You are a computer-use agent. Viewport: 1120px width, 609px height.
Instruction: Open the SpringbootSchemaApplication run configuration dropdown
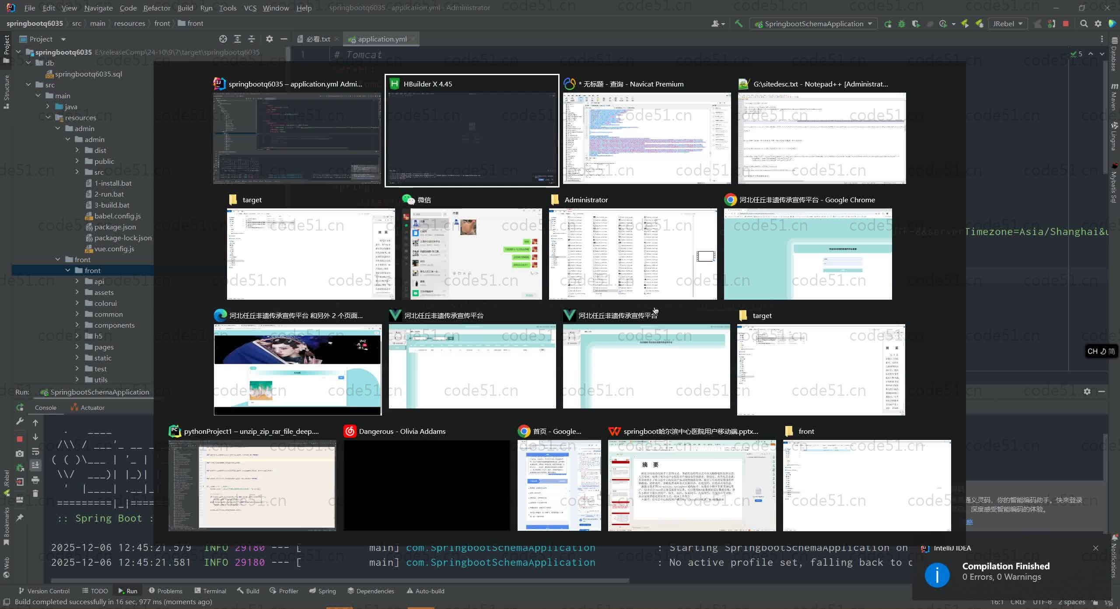coord(814,24)
